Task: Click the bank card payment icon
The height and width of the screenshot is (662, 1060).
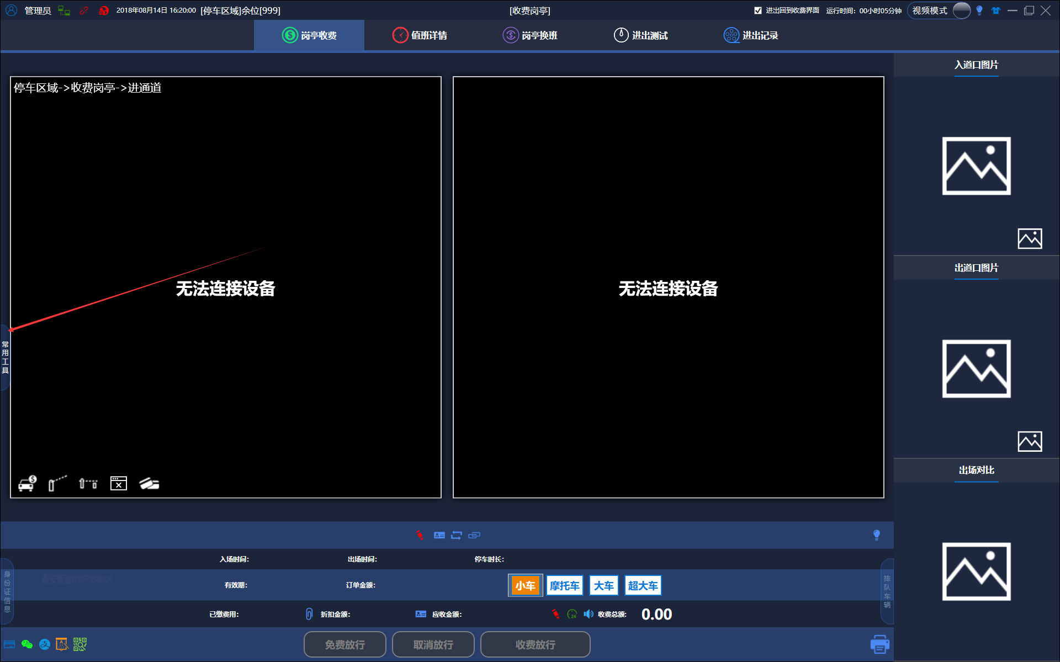Action: click(9, 644)
